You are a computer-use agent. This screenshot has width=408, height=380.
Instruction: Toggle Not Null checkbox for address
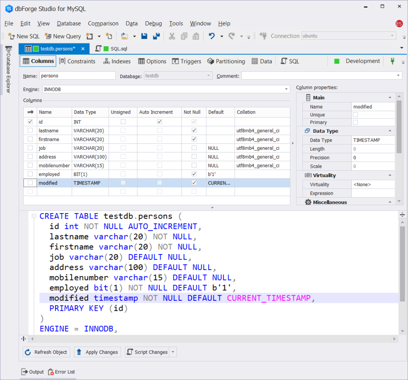(194, 157)
